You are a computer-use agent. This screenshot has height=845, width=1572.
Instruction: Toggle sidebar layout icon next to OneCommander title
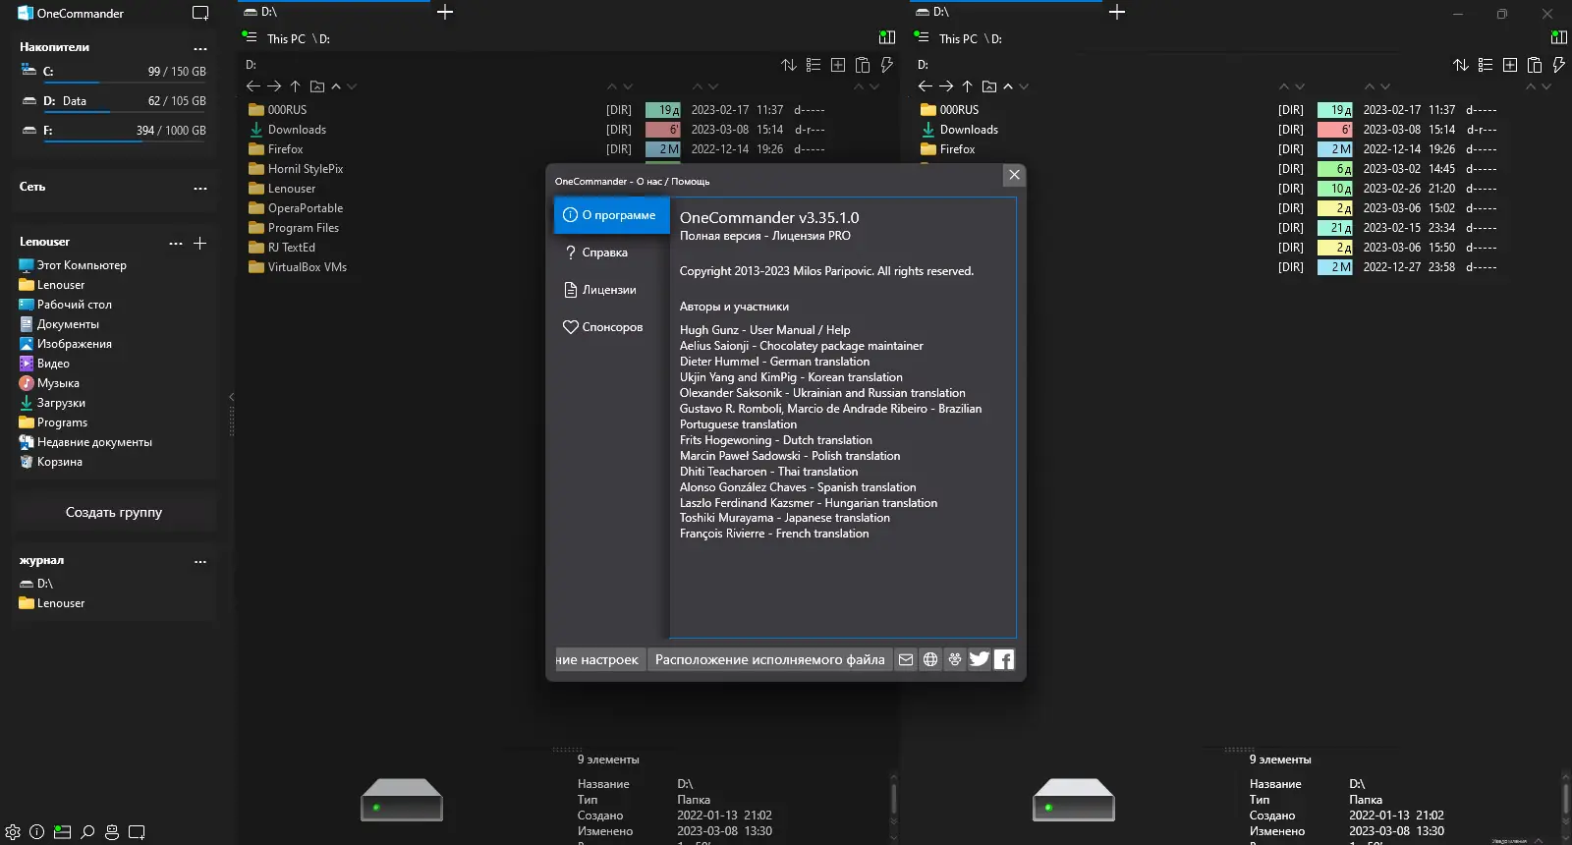[200, 13]
